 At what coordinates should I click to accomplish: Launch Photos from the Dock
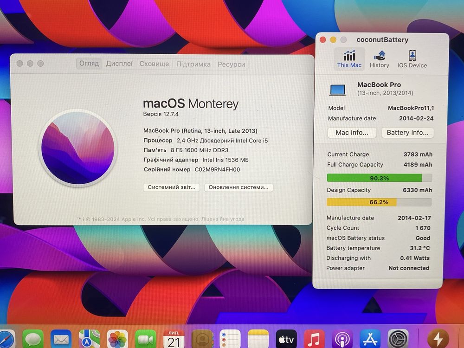117,339
